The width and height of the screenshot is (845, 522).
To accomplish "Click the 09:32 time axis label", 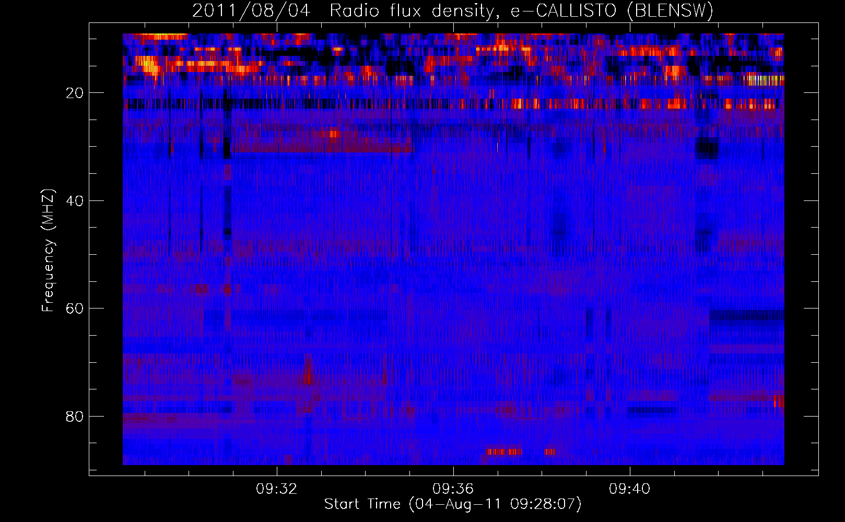I will coord(276,489).
